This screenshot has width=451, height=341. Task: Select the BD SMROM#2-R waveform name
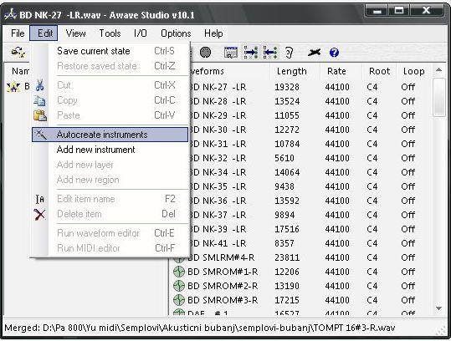point(223,286)
